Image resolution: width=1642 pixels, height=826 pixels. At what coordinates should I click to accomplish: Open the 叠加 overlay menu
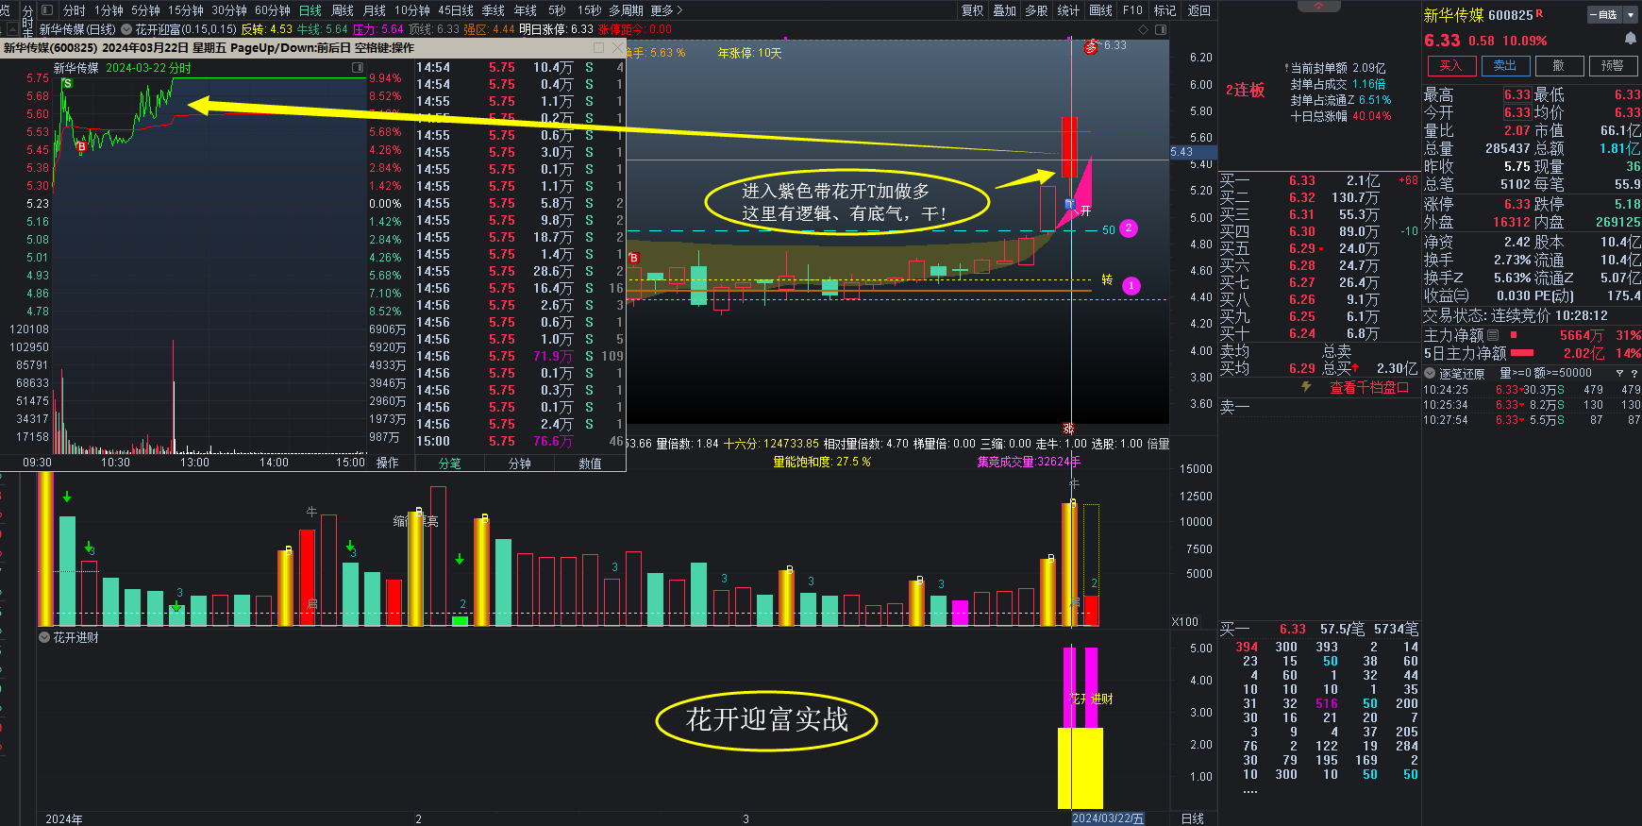[x=1005, y=10]
